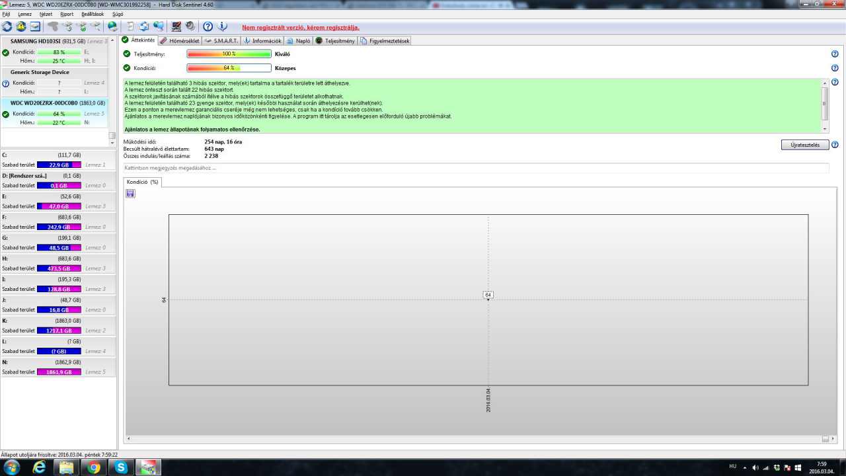Click the Kondíció 64 % progress bar
The width and height of the screenshot is (846, 476).
229,67
